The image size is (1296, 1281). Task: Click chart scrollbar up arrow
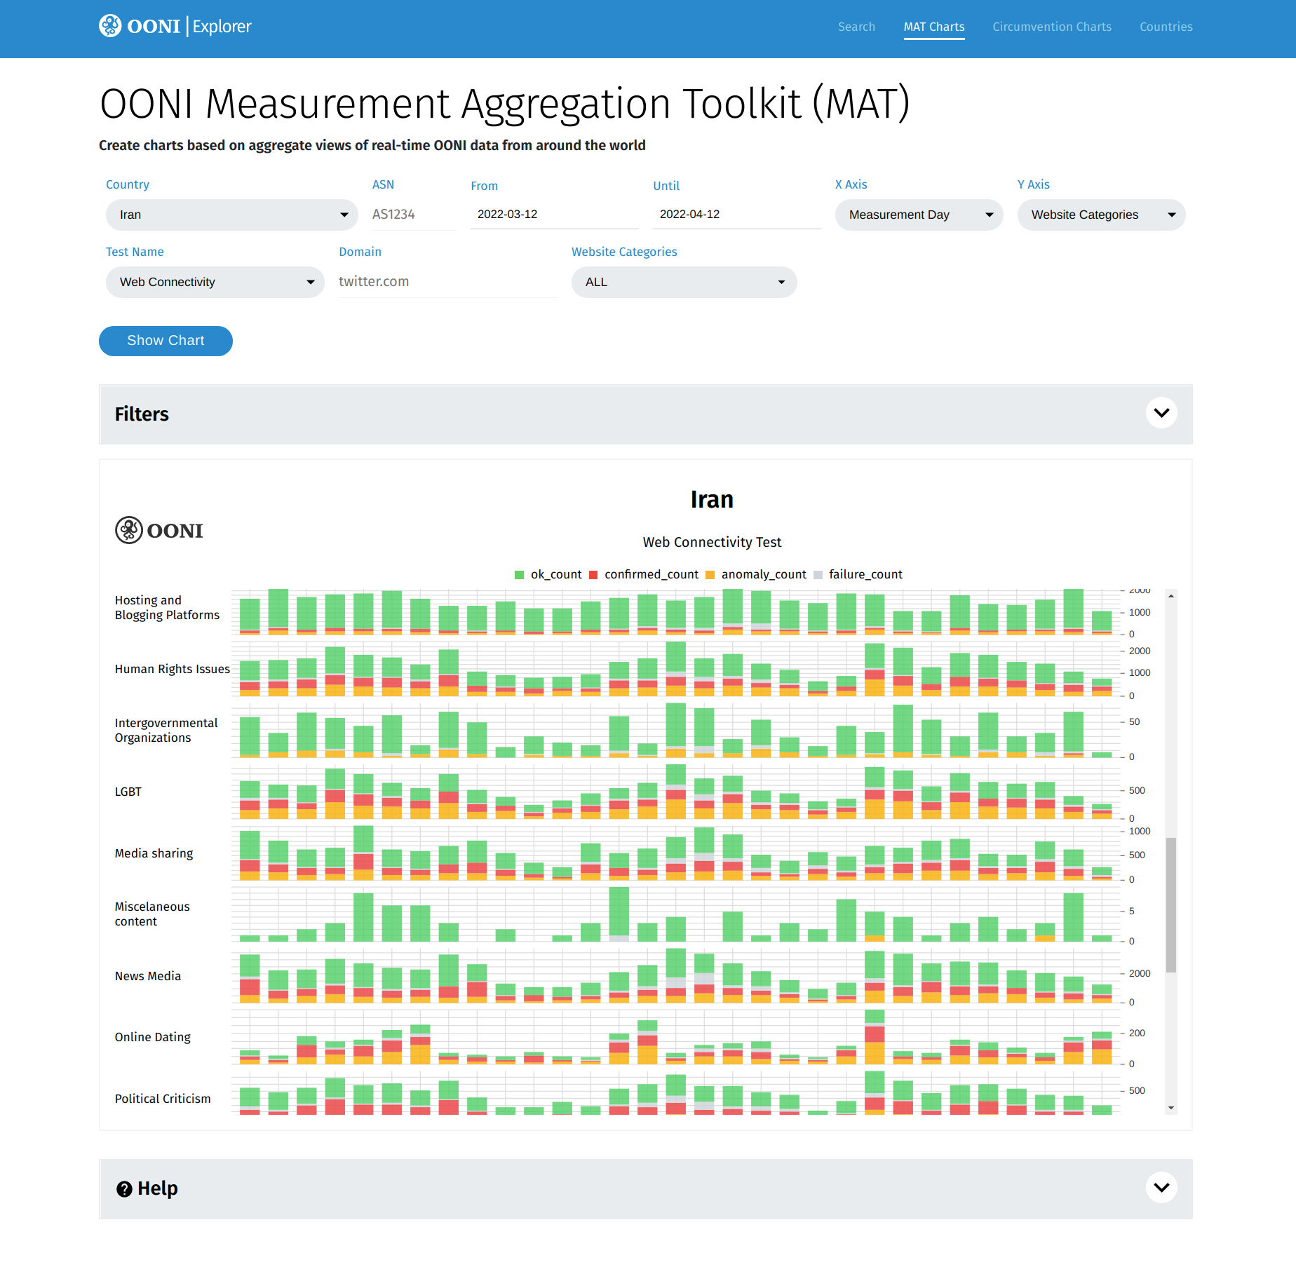[1171, 596]
